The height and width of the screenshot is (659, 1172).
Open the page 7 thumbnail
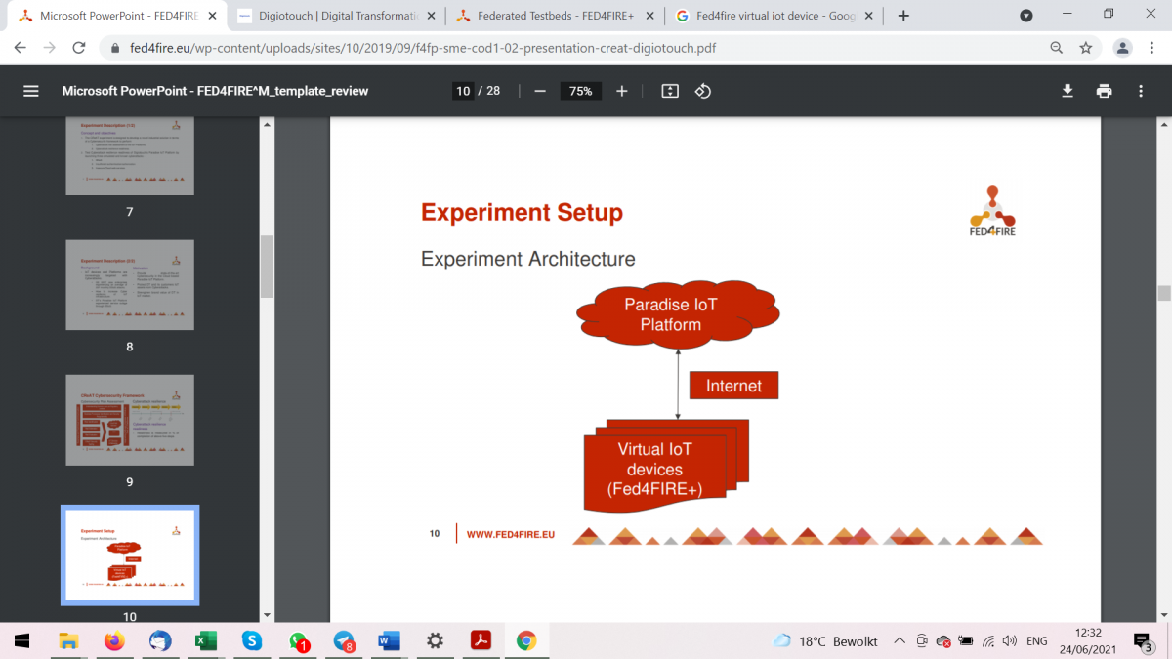pyautogui.click(x=130, y=156)
